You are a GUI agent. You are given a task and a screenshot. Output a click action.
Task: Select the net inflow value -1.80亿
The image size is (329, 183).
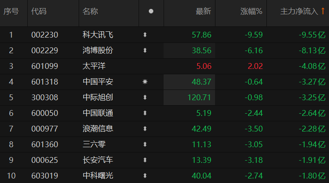[312, 176]
